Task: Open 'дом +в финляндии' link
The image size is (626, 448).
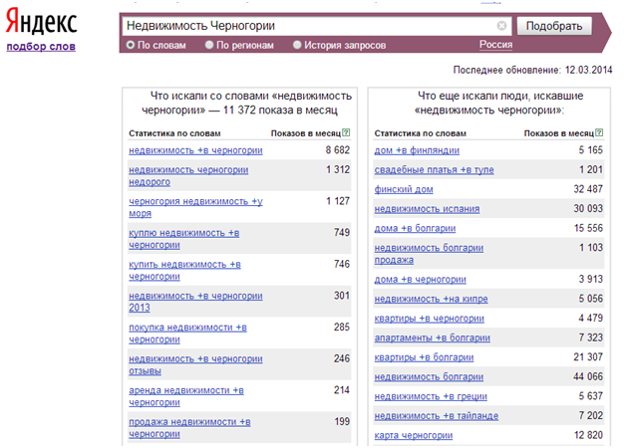Action: point(417,150)
